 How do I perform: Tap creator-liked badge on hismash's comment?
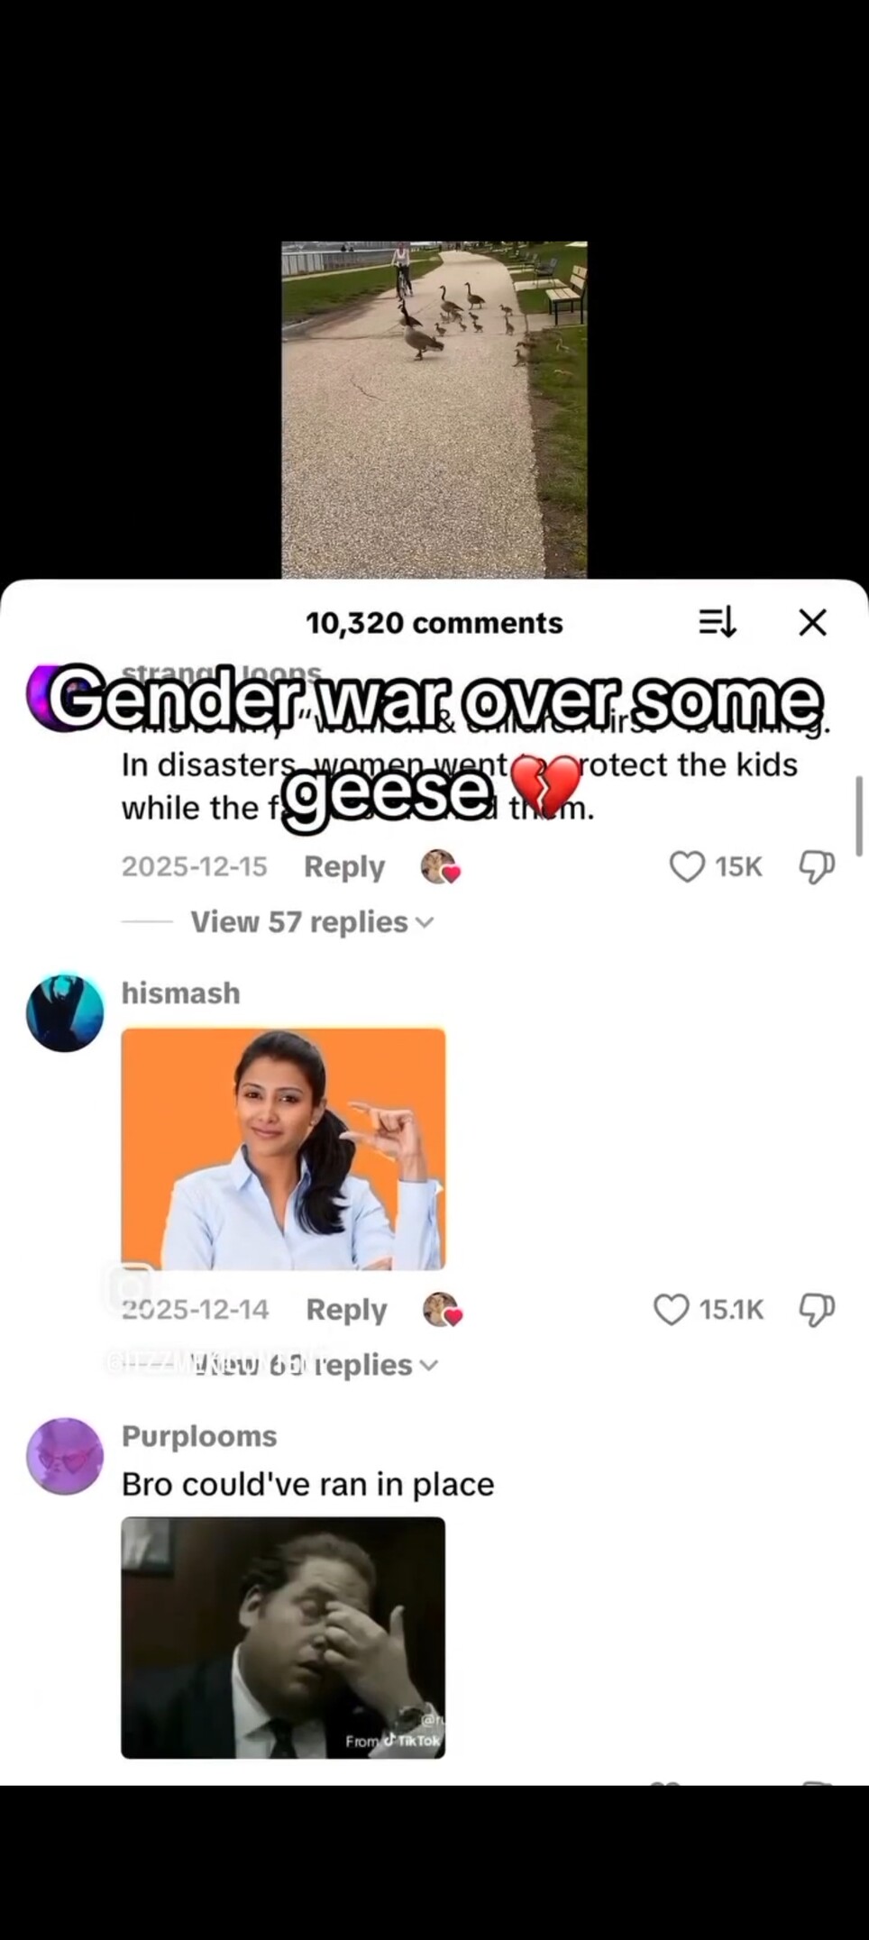pyautogui.click(x=443, y=1309)
